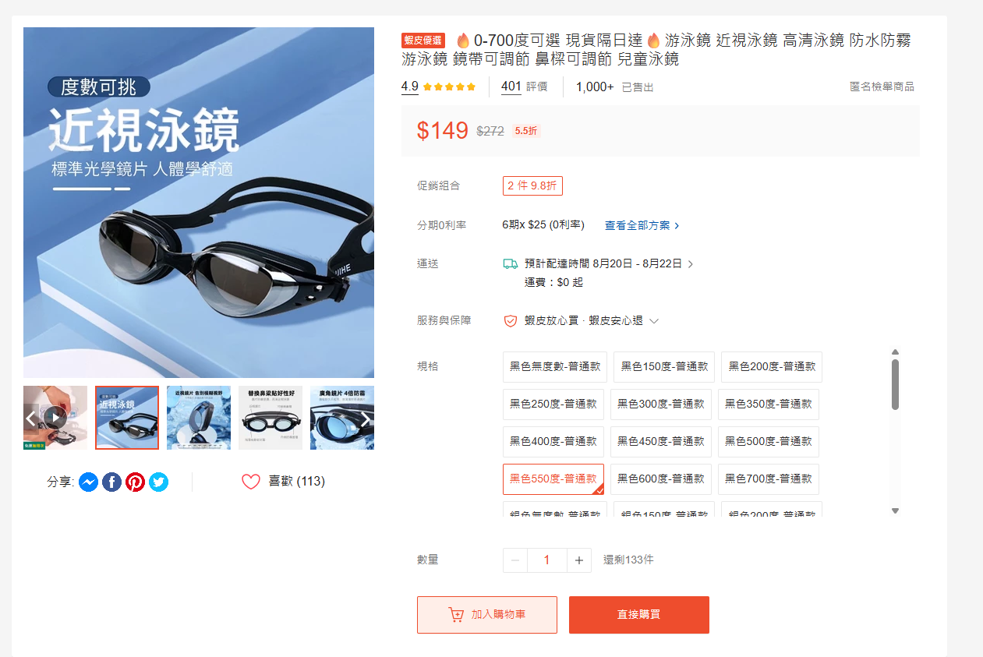The width and height of the screenshot is (983, 657).
Task: Click the 2 件 9.8折 promotion tag
Action: click(x=532, y=186)
